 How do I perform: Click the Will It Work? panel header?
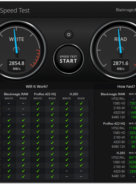coord(37,87)
